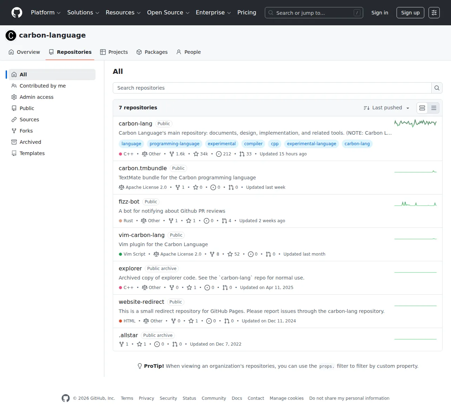451x417 pixels.
Task: Switch to the Overview tab
Action: point(24,52)
